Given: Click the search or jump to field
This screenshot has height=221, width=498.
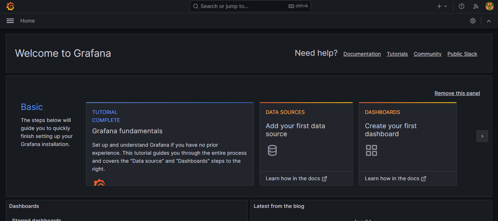Looking at the screenshot, I should (250, 6).
